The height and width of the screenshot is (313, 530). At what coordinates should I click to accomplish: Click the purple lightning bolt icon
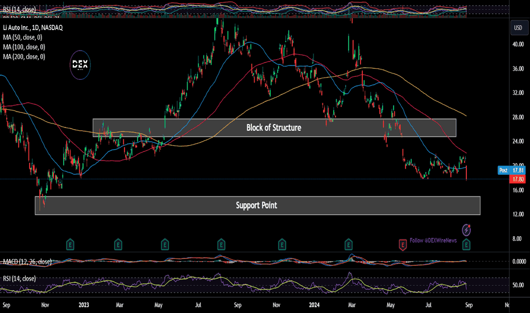click(x=466, y=230)
